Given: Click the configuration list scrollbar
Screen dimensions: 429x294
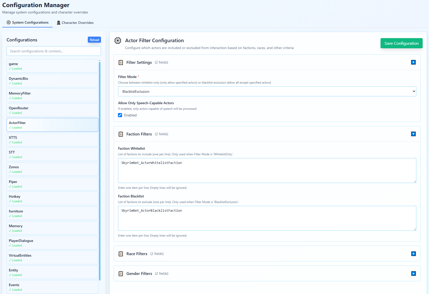Looking at the screenshot, I should click(x=100, y=170).
